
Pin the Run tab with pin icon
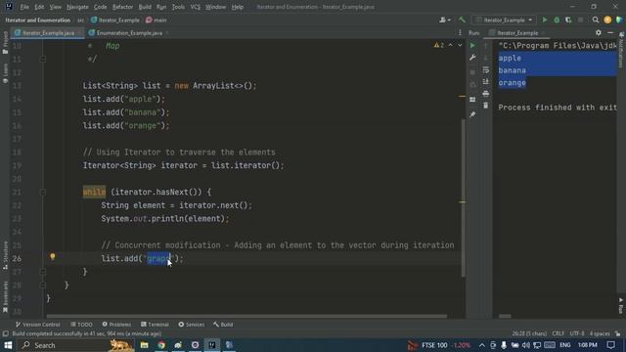coord(472,115)
